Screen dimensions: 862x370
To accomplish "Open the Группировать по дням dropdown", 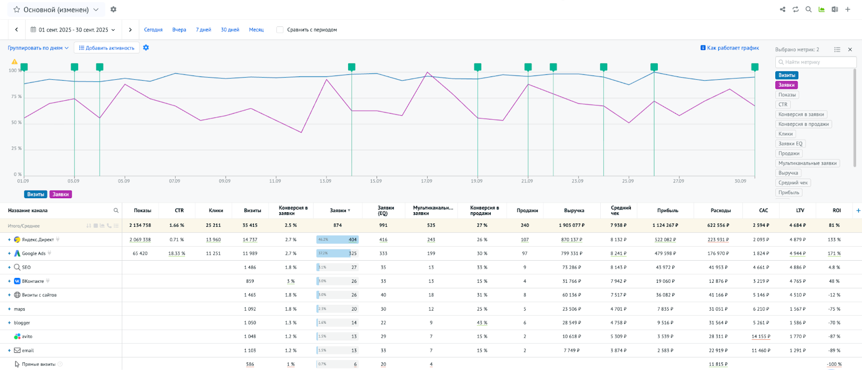I will [x=38, y=48].
